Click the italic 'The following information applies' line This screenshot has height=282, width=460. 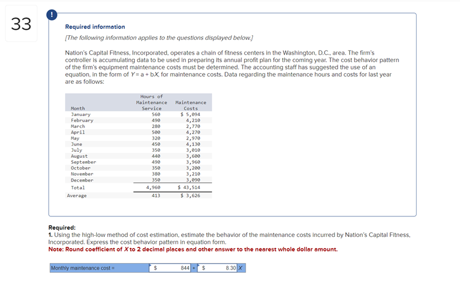click(x=159, y=38)
